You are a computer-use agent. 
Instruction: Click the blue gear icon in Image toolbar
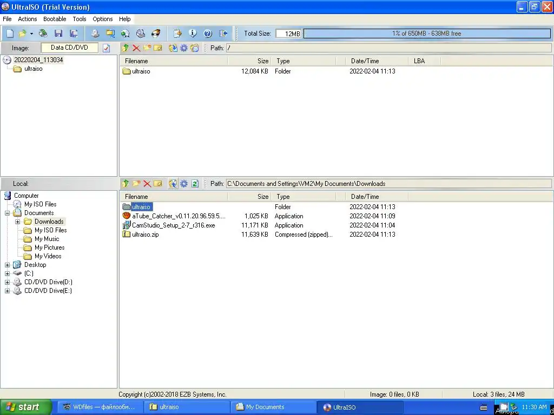tap(184, 48)
